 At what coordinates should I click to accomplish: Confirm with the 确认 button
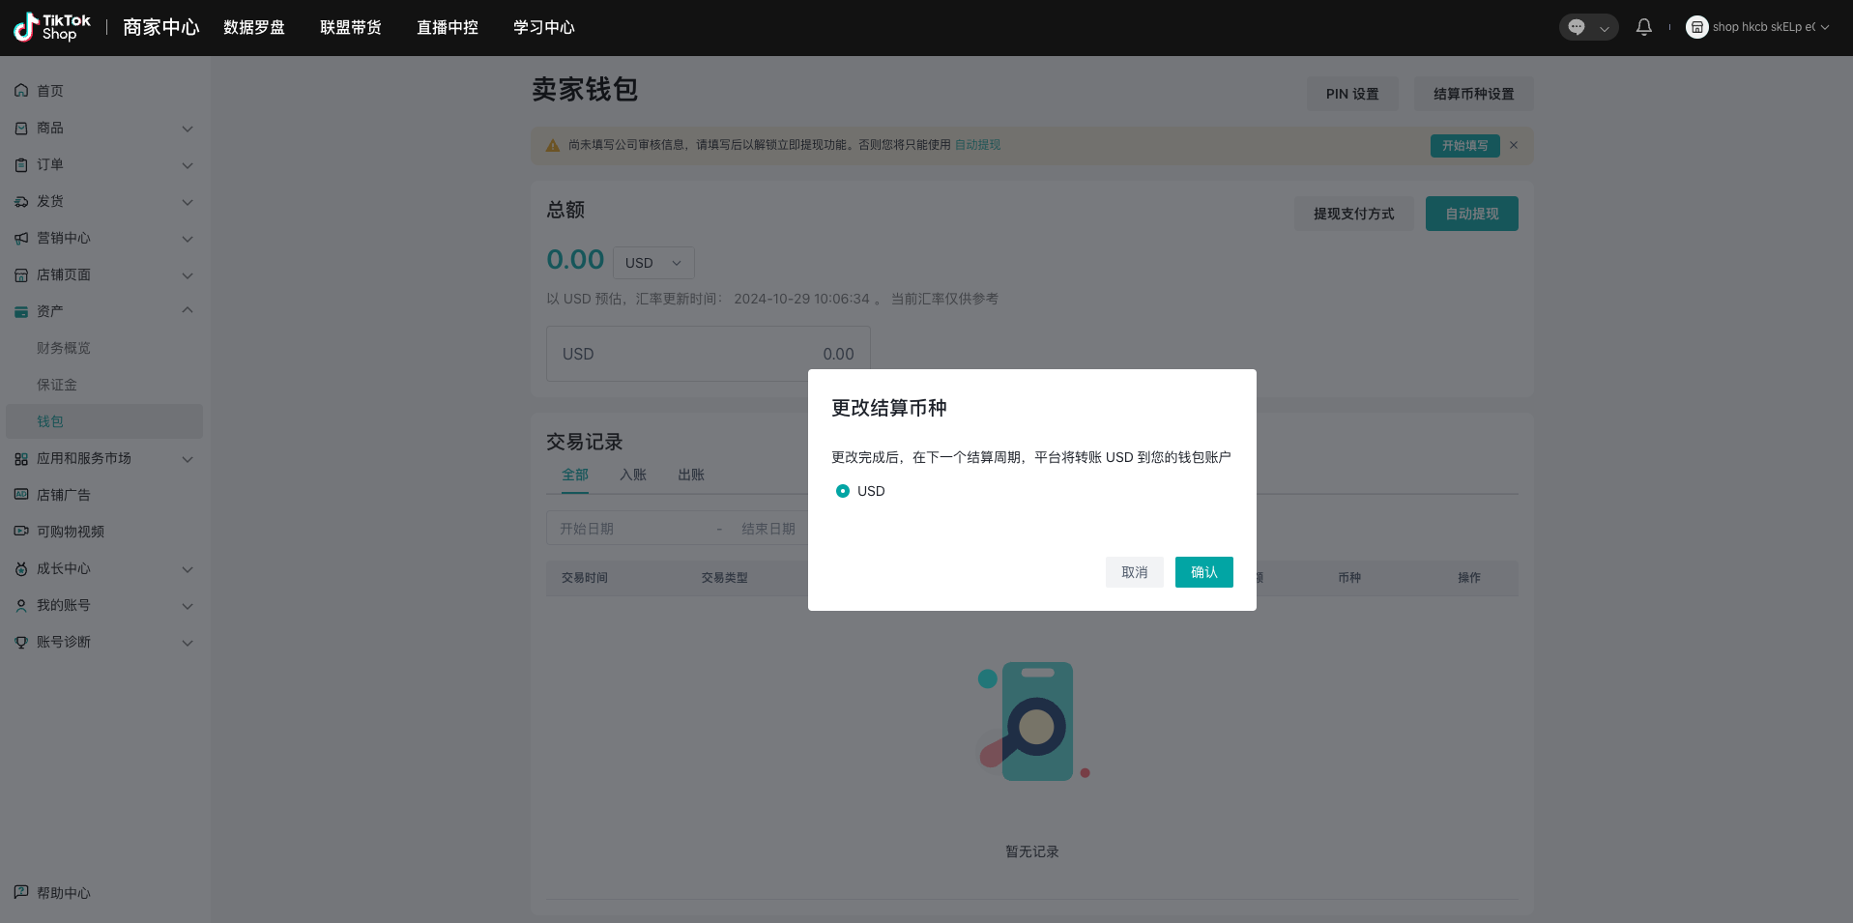click(1203, 572)
